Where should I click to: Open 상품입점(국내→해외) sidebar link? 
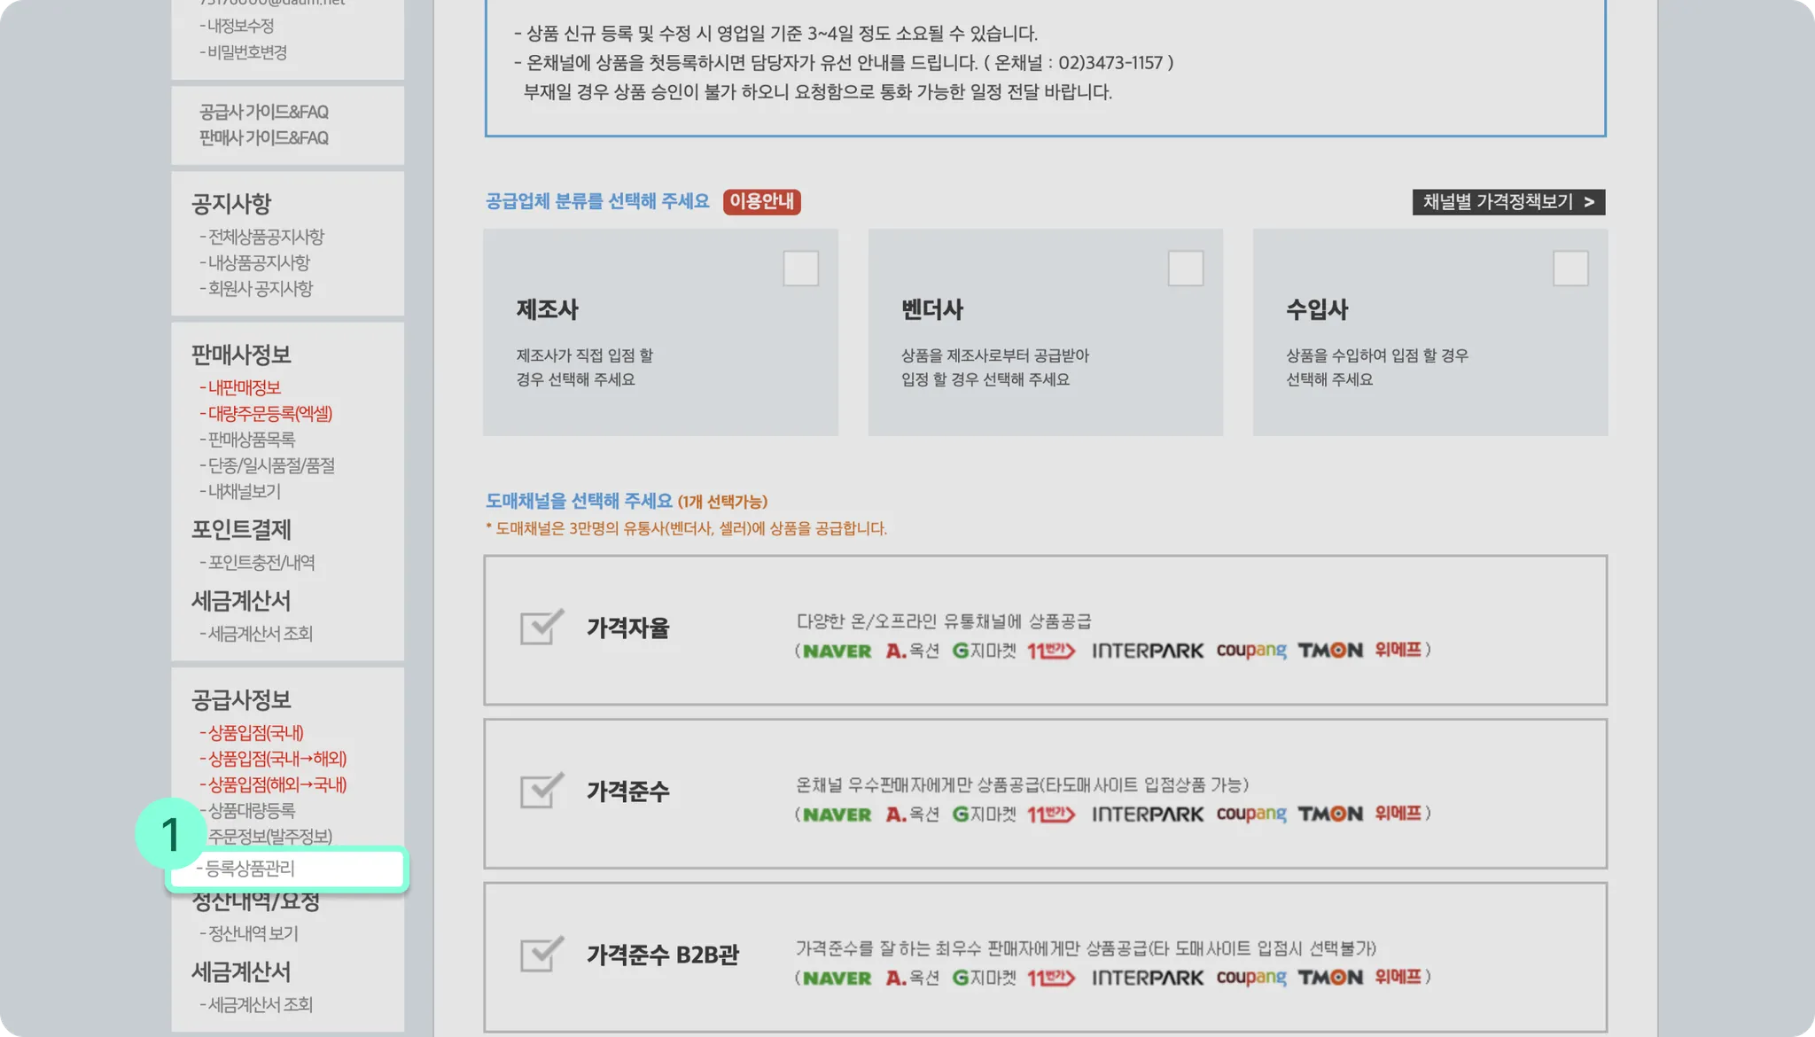tap(277, 759)
